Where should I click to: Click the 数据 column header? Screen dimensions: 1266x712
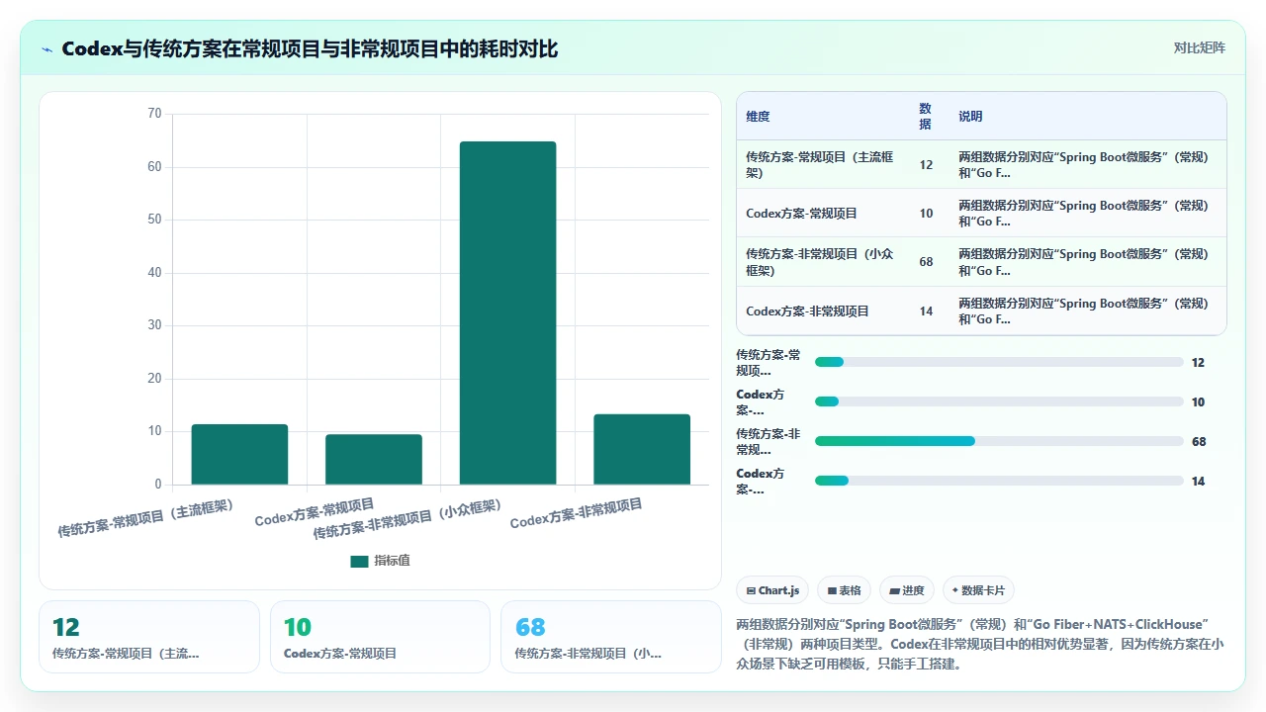coord(926,117)
